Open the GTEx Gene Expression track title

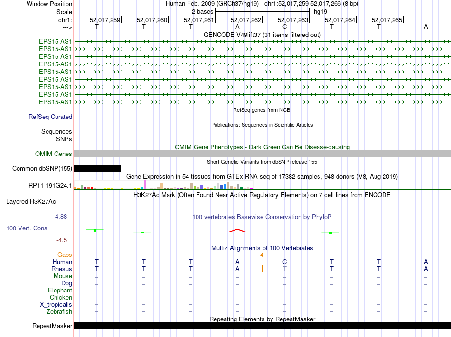pos(262,176)
